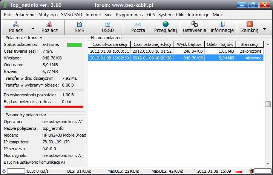Open the Statystyki menu

pyautogui.click(x=48, y=14)
